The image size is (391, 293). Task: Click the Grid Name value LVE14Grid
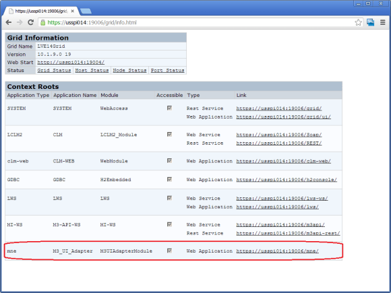[51, 46]
